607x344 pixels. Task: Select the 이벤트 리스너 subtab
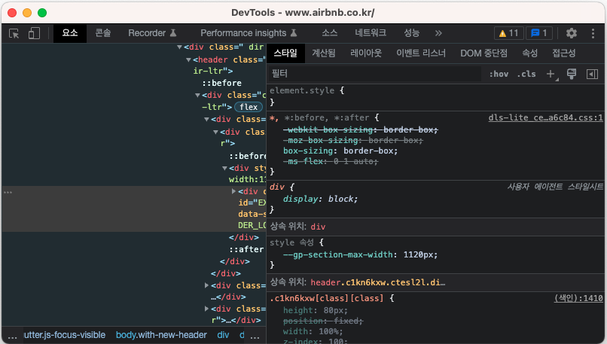click(x=421, y=53)
